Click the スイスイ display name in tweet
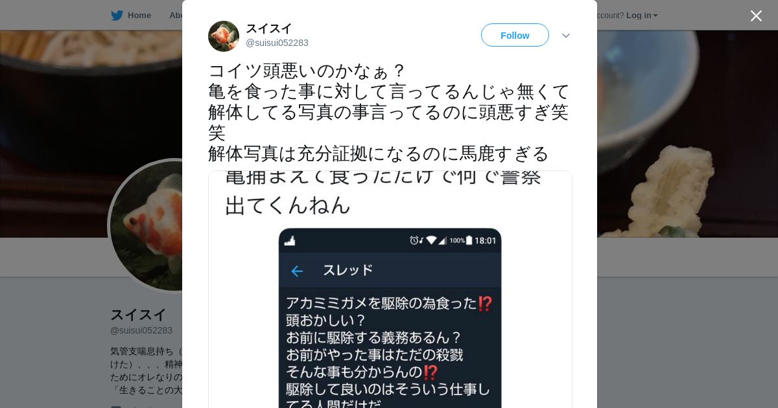The image size is (778, 408). pos(269,28)
